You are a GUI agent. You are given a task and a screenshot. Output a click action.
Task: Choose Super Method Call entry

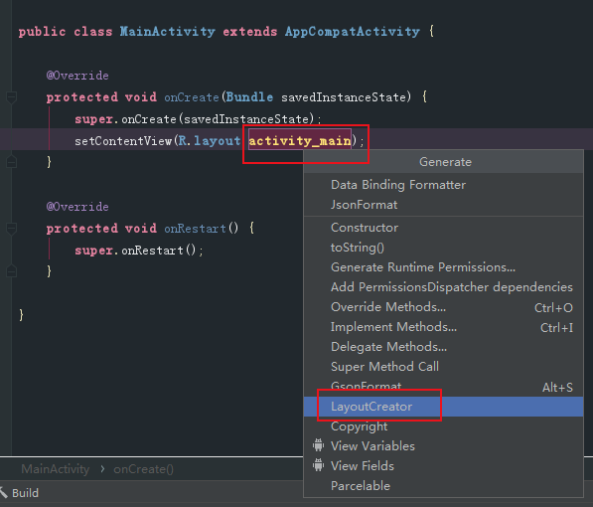[443, 367]
